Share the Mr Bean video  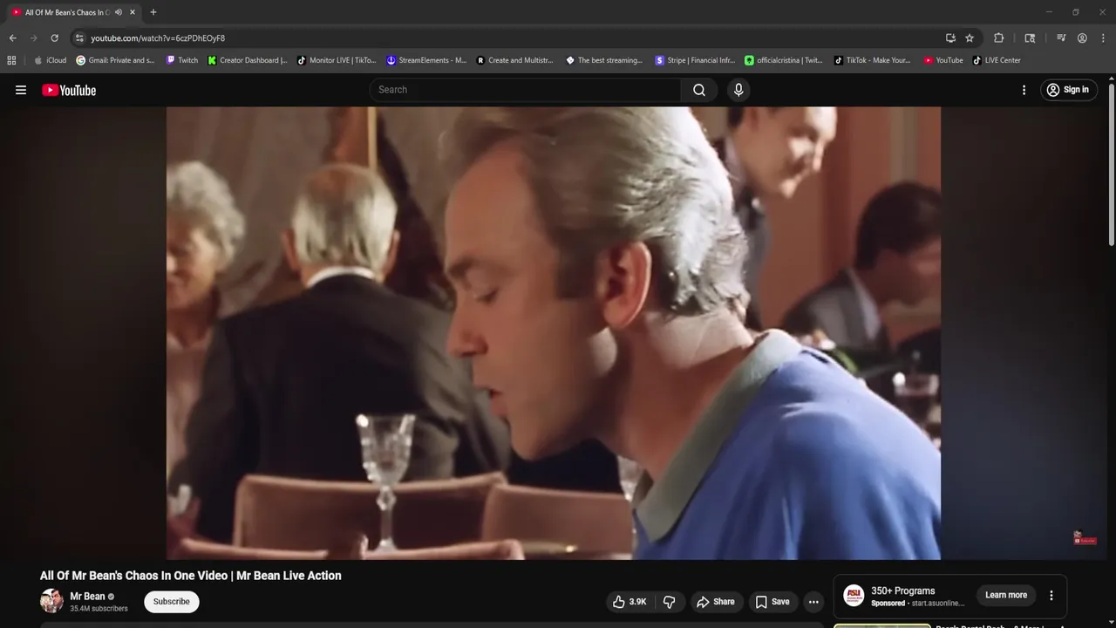coord(715,602)
